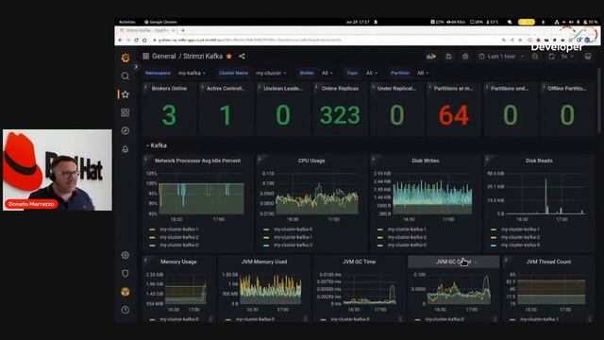Screen dimensions: 604x340
Task: Save the dashboard with the save icon
Action: point(449,57)
